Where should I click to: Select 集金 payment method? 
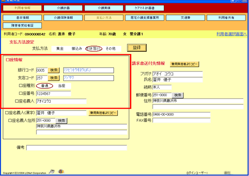coord(60,49)
